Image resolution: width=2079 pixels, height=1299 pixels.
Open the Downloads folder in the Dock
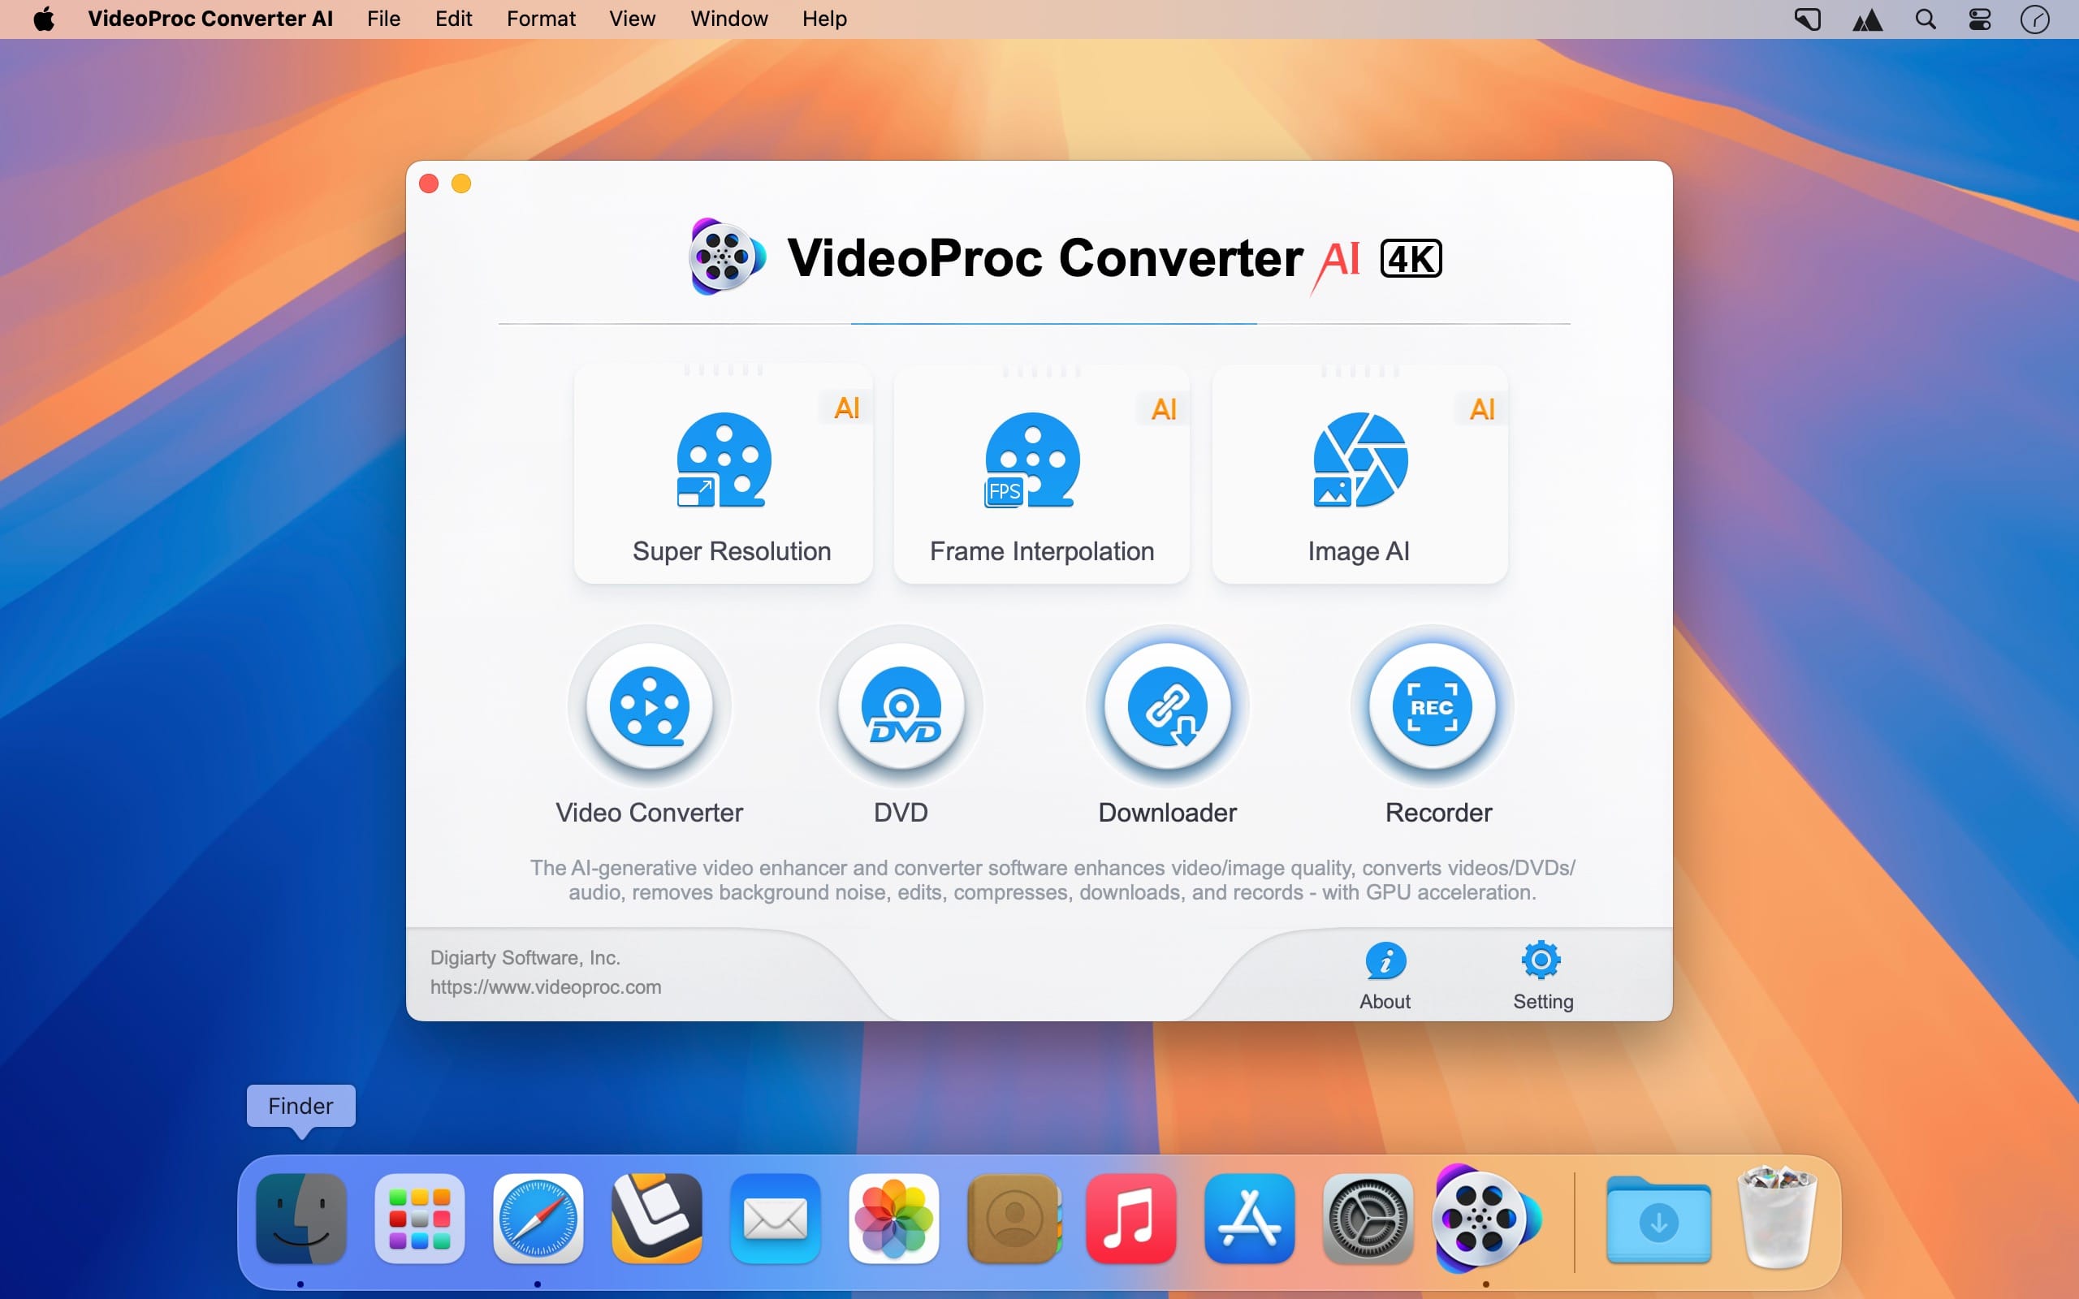click(x=1658, y=1219)
